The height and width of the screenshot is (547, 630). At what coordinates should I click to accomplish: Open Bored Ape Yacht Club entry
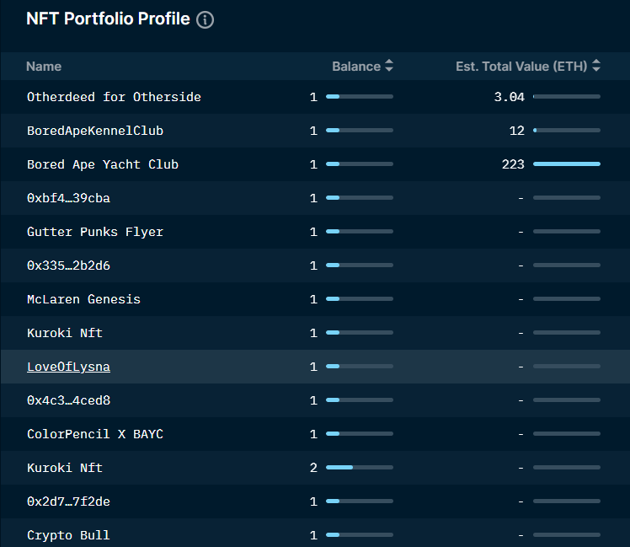(103, 164)
